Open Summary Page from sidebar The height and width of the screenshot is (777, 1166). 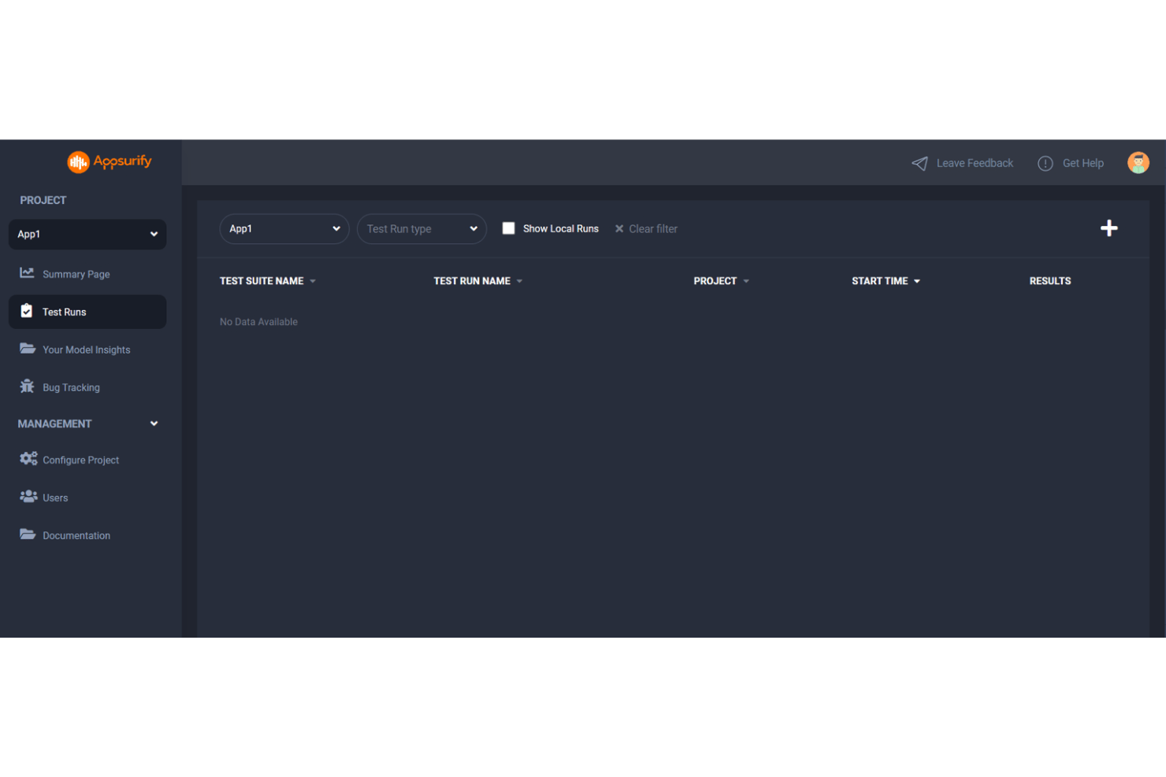[x=76, y=274]
